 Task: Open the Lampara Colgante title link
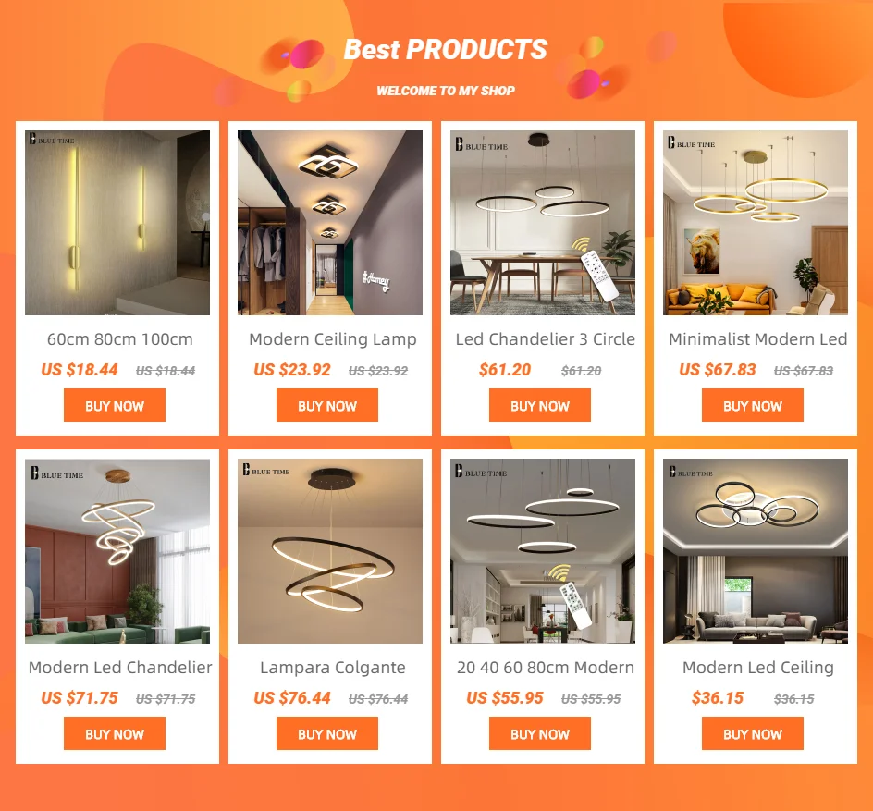pyautogui.click(x=332, y=668)
